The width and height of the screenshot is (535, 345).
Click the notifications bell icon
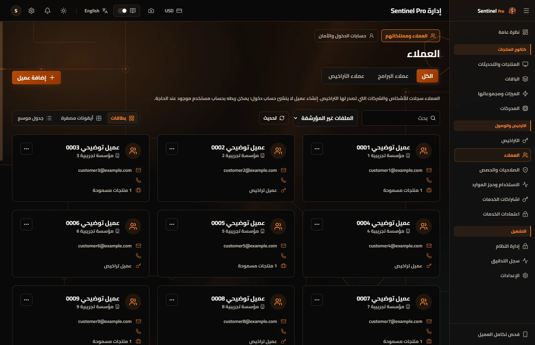[x=47, y=11]
